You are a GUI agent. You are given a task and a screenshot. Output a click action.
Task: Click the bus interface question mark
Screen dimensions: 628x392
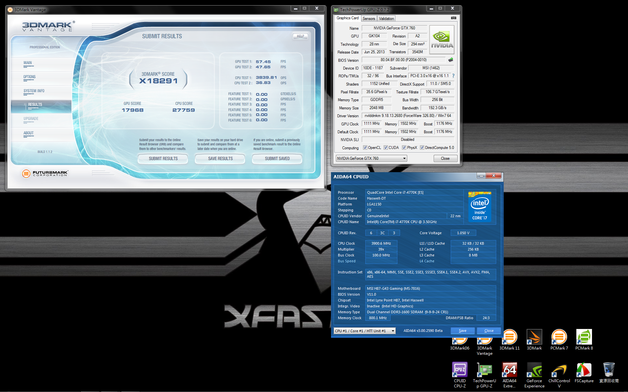click(453, 76)
